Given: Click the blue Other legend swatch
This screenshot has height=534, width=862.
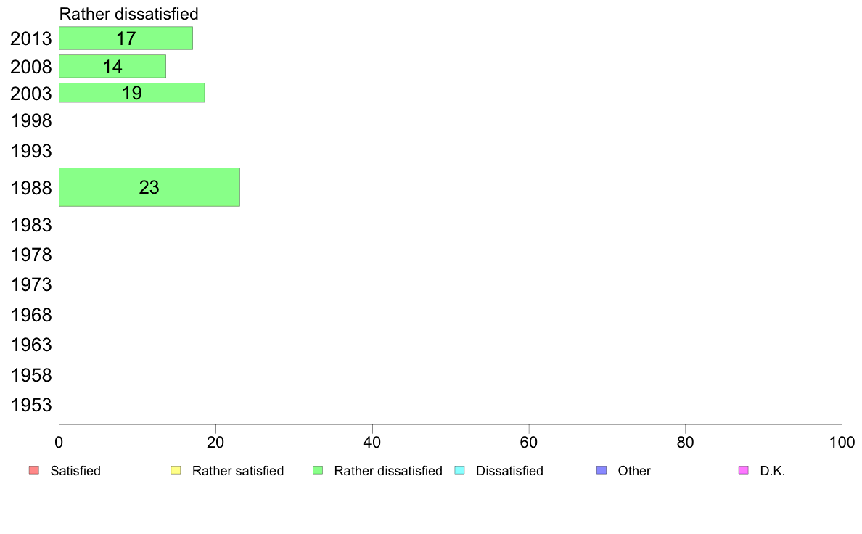Looking at the screenshot, I should point(602,470).
